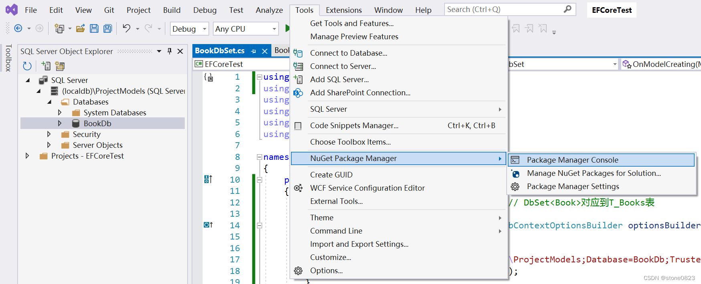Choose Connect to Database menu item
The height and width of the screenshot is (284, 701).
[399, 53]
